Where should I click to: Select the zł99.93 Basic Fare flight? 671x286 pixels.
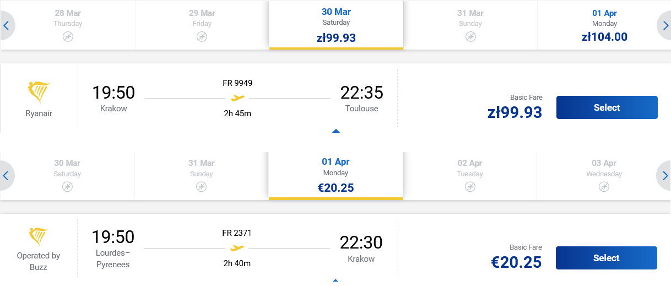[x=607, y=107]
